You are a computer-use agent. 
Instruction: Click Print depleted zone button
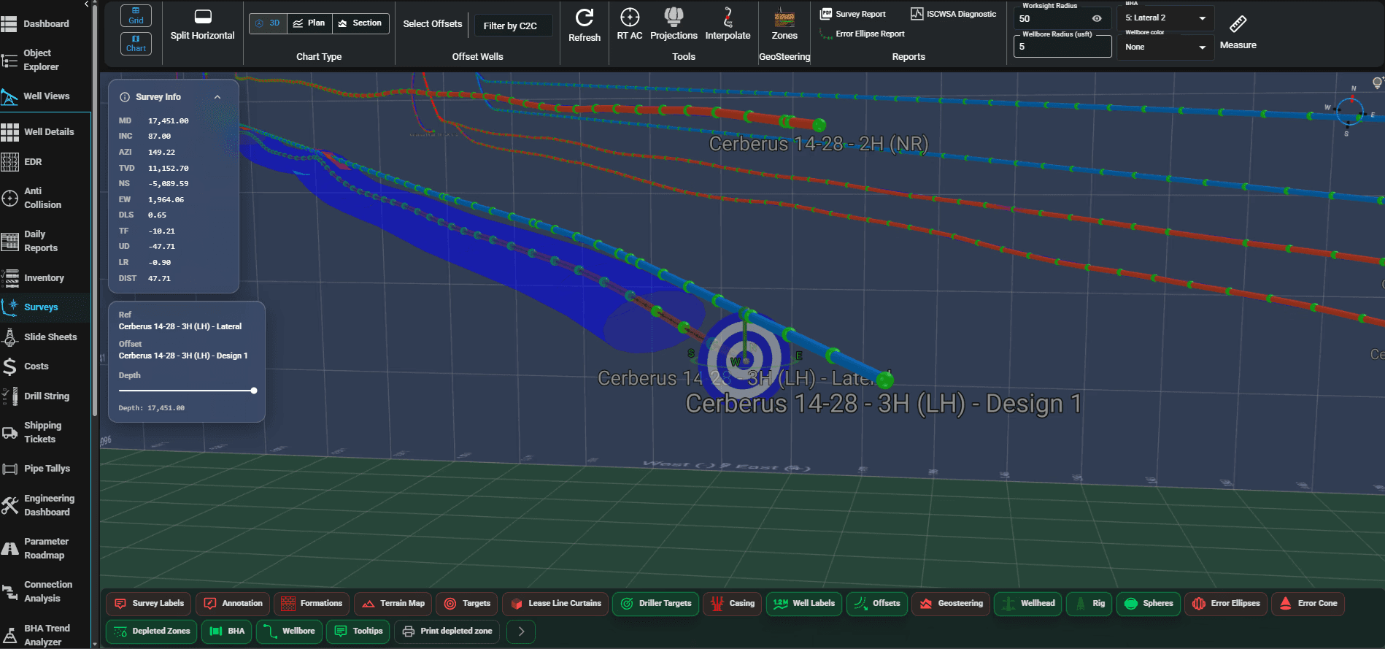pos(447,631)
